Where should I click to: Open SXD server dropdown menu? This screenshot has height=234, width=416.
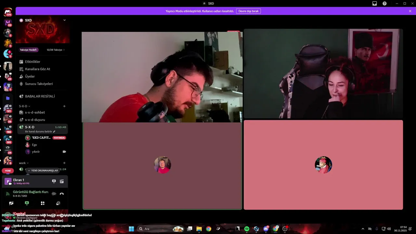(64, 20)
